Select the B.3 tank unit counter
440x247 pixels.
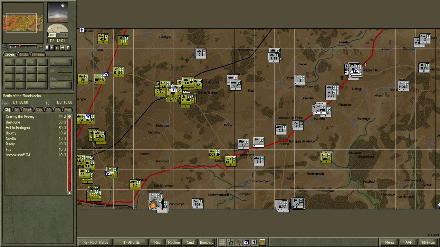pos(135,185)
